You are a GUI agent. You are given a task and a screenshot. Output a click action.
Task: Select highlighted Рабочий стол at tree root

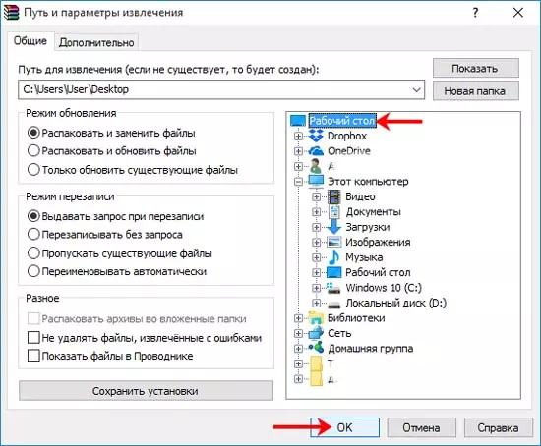[x=342, y=121]
